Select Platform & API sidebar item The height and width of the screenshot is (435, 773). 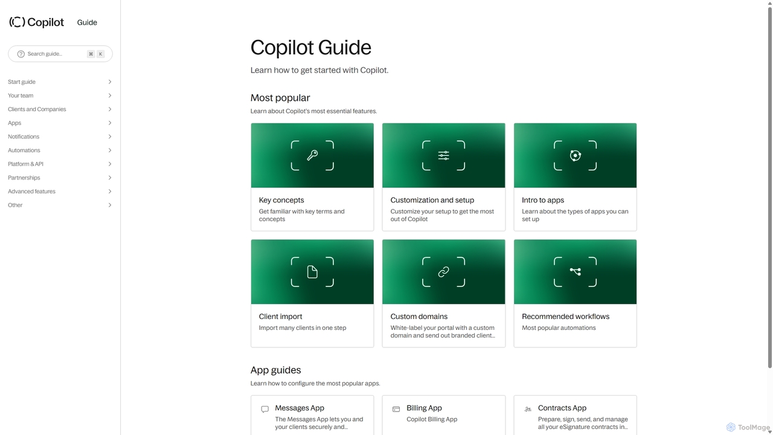pyautogui.click(x=25, y=164)
